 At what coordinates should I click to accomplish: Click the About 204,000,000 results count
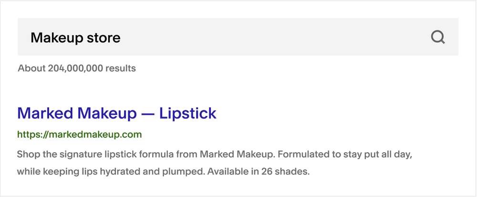pos(77,69)
